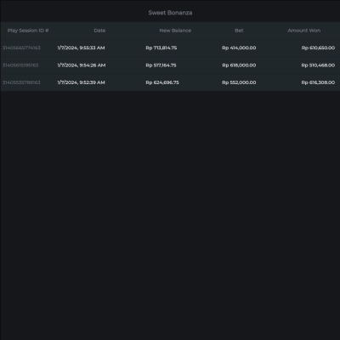Click the Sweet Bonanza title
This screenshot has height=340, width=340.
(170, 13)
